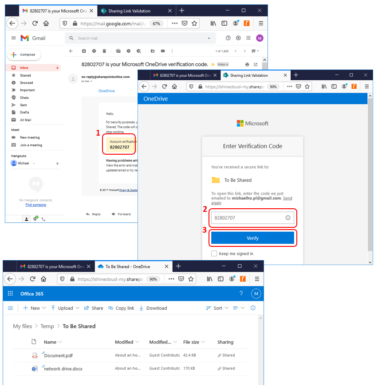Click Compose in the Gmail window
Screen dimensions: 382x386
click(x=24, y=55)
